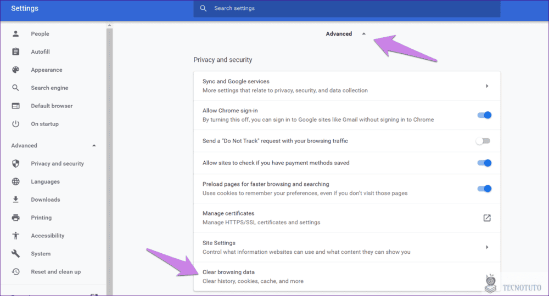Click the People person icon in sidebar
549x296 pixels.
click(15, 33)
